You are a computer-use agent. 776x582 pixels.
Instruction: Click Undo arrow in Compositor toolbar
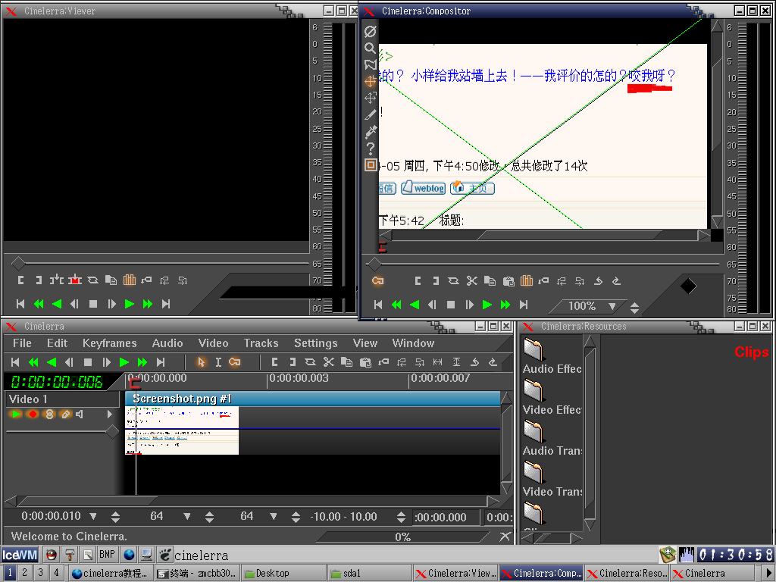(599, 281)
